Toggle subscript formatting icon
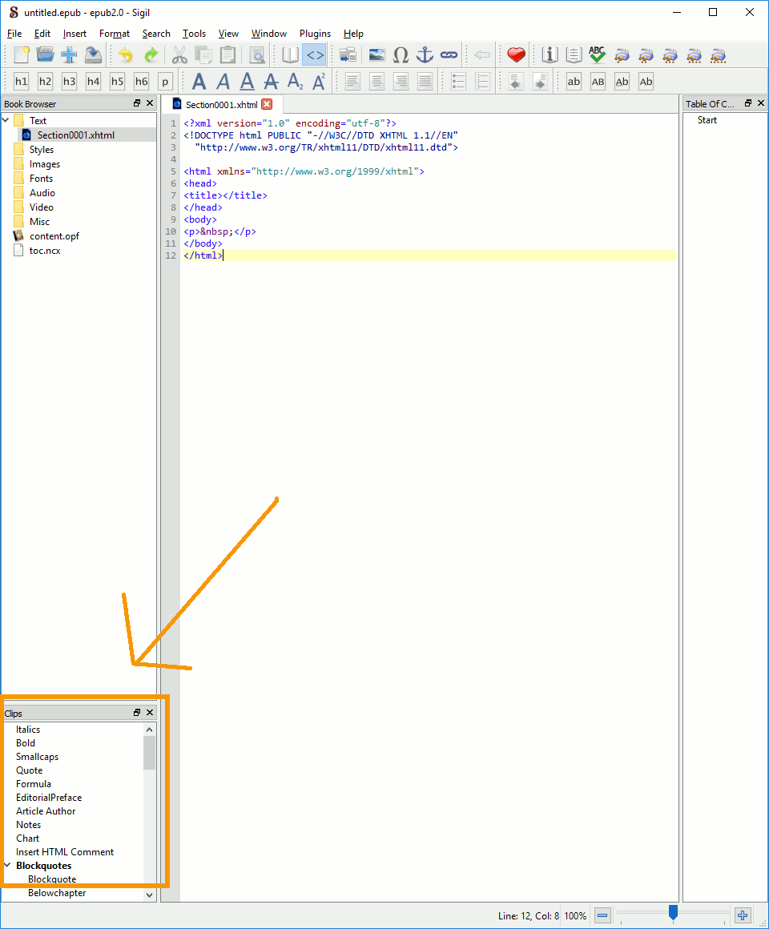 click(x=295, y=81)
